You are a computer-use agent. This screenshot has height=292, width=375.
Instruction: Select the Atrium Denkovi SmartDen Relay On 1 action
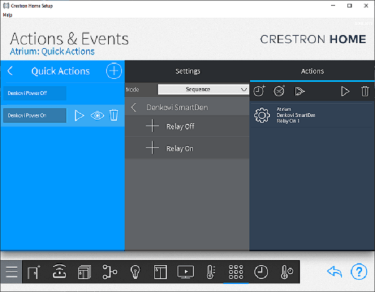tap(312, 115)
